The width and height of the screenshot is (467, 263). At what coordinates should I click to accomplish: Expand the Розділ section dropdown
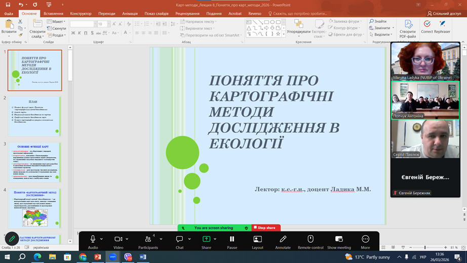tap(58, 35)
